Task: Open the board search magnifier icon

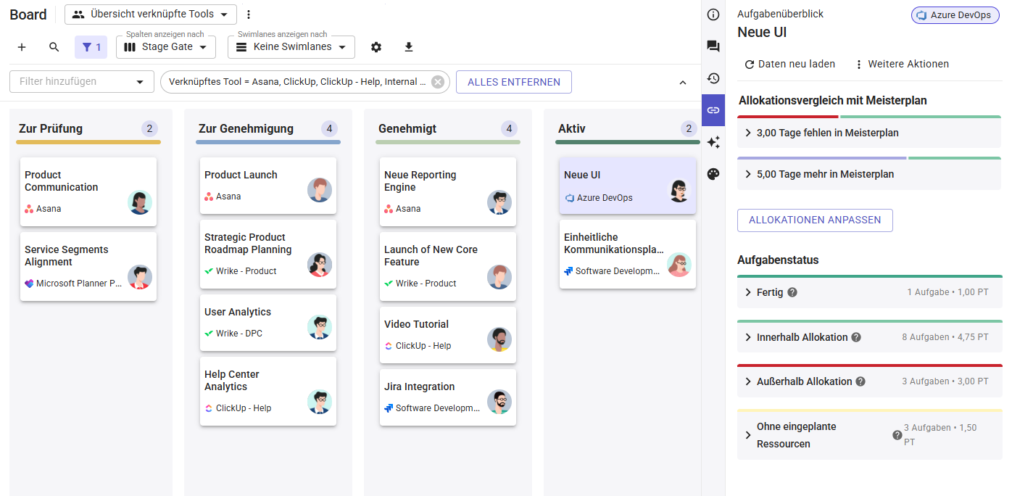Action: coord(54,47)
